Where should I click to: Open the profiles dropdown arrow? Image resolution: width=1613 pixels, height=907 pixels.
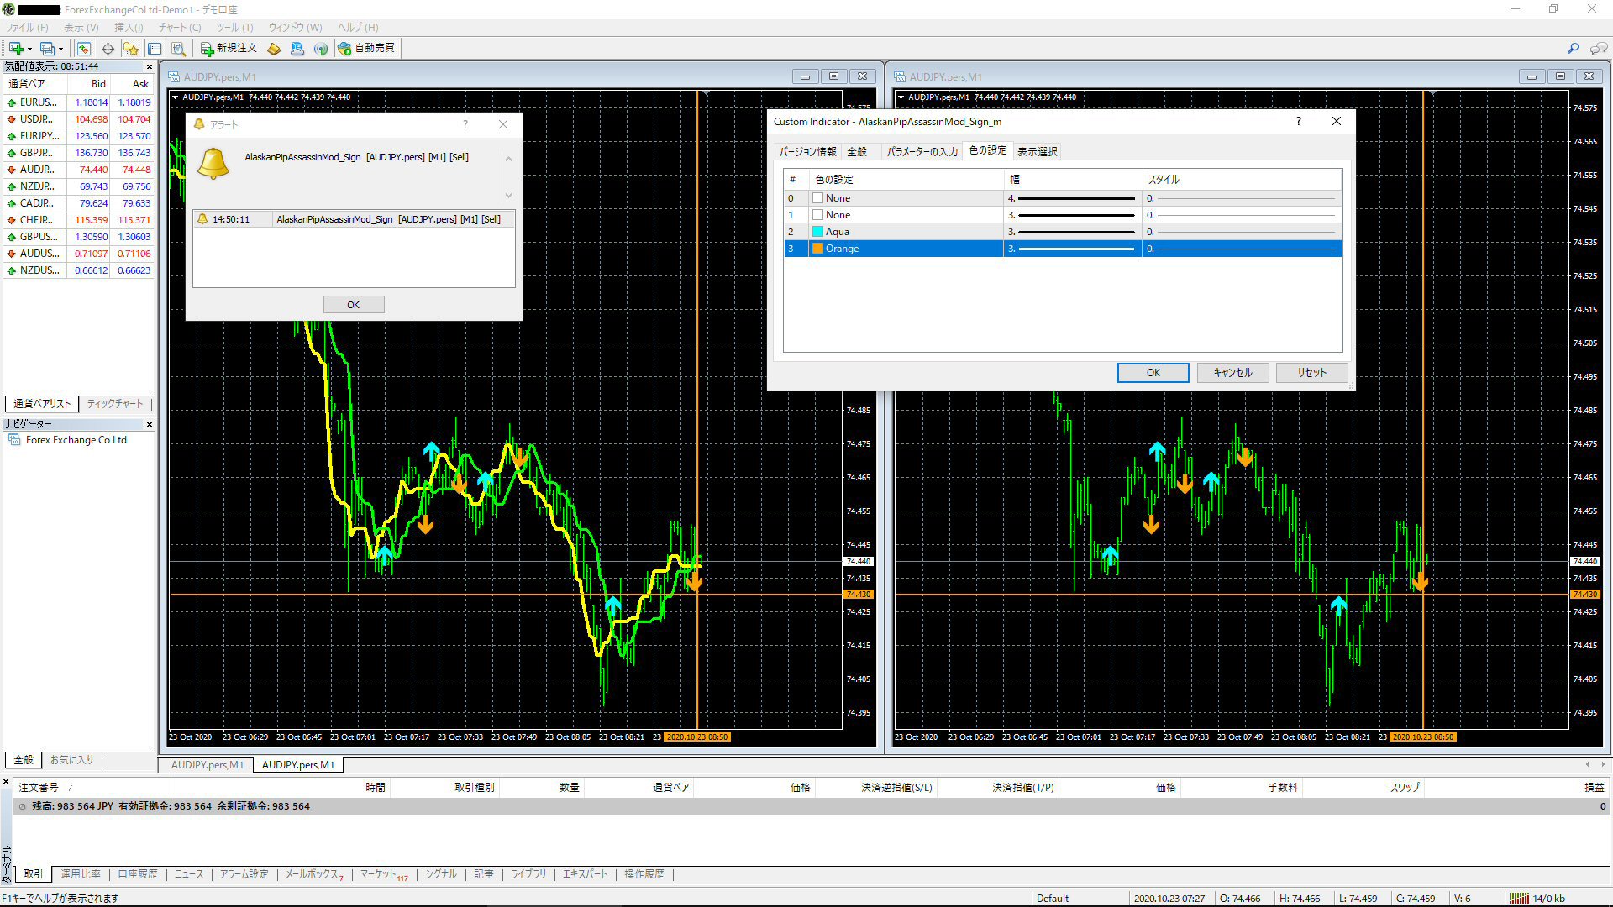click(x=60, y=49)
